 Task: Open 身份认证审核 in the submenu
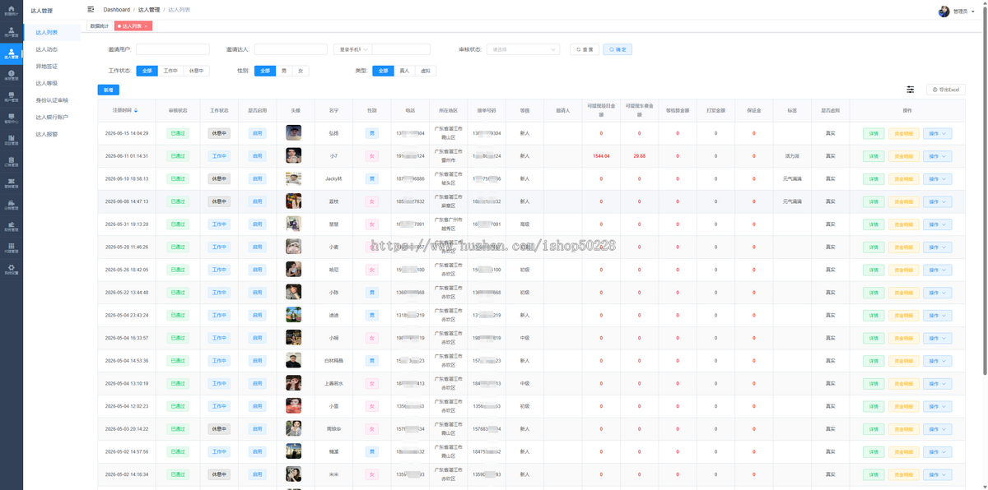point(52,100)
